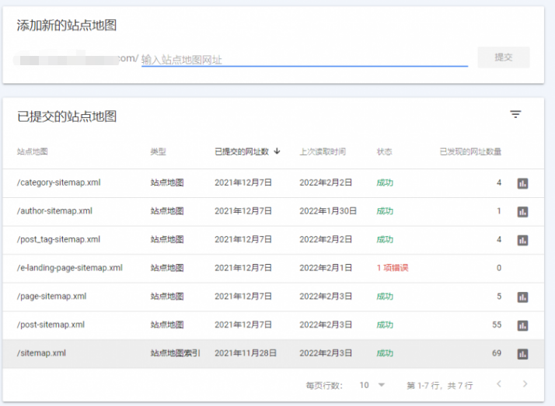Image resolution: width=555 pixels, height=406 pixels.
Task: Sort by 状态 column header
Action: pos(385,151)
